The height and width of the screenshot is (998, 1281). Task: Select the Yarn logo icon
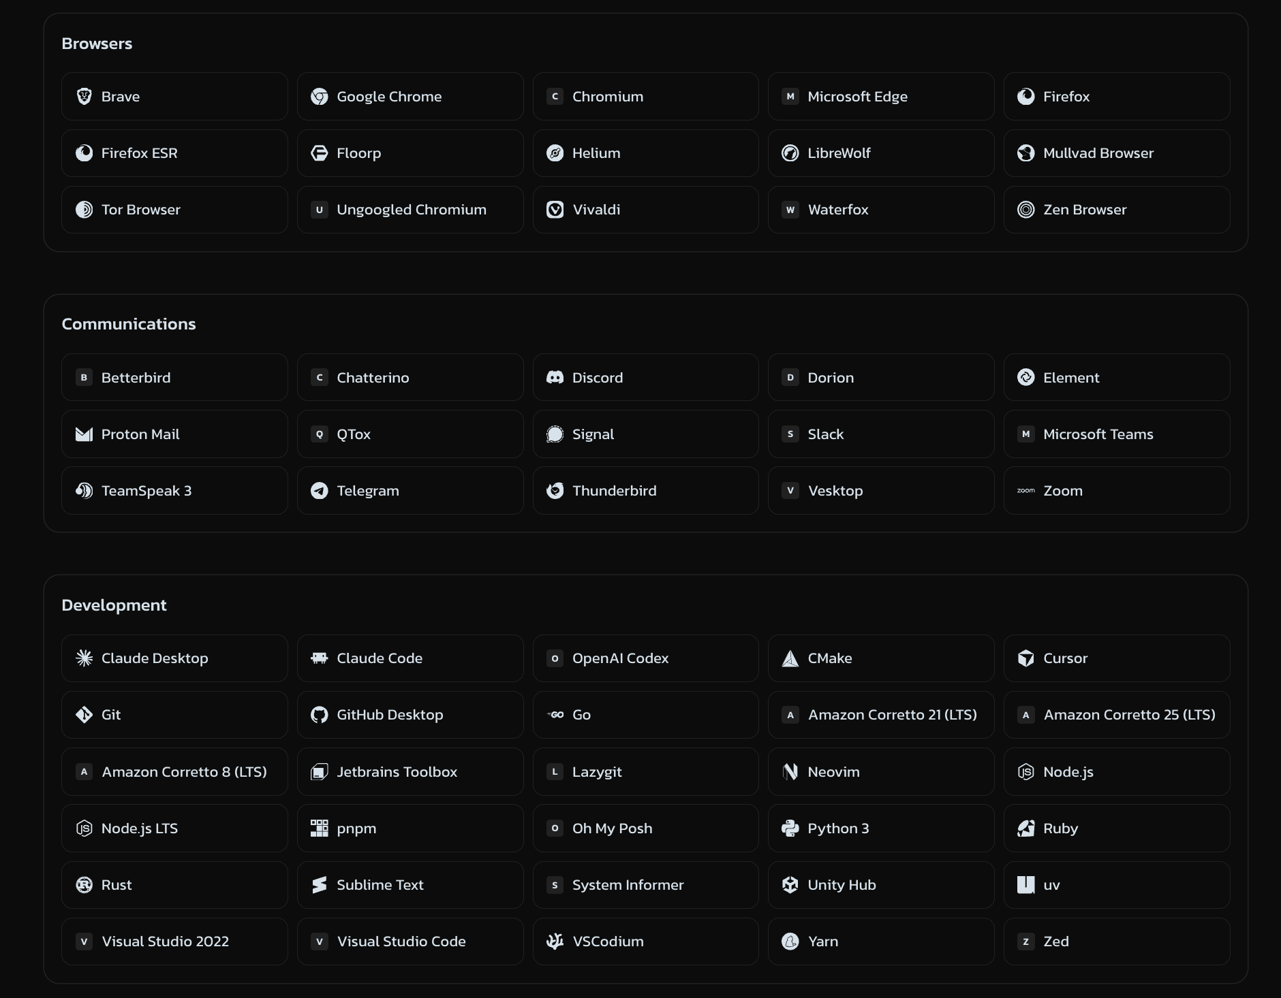[x=790, y=941]
